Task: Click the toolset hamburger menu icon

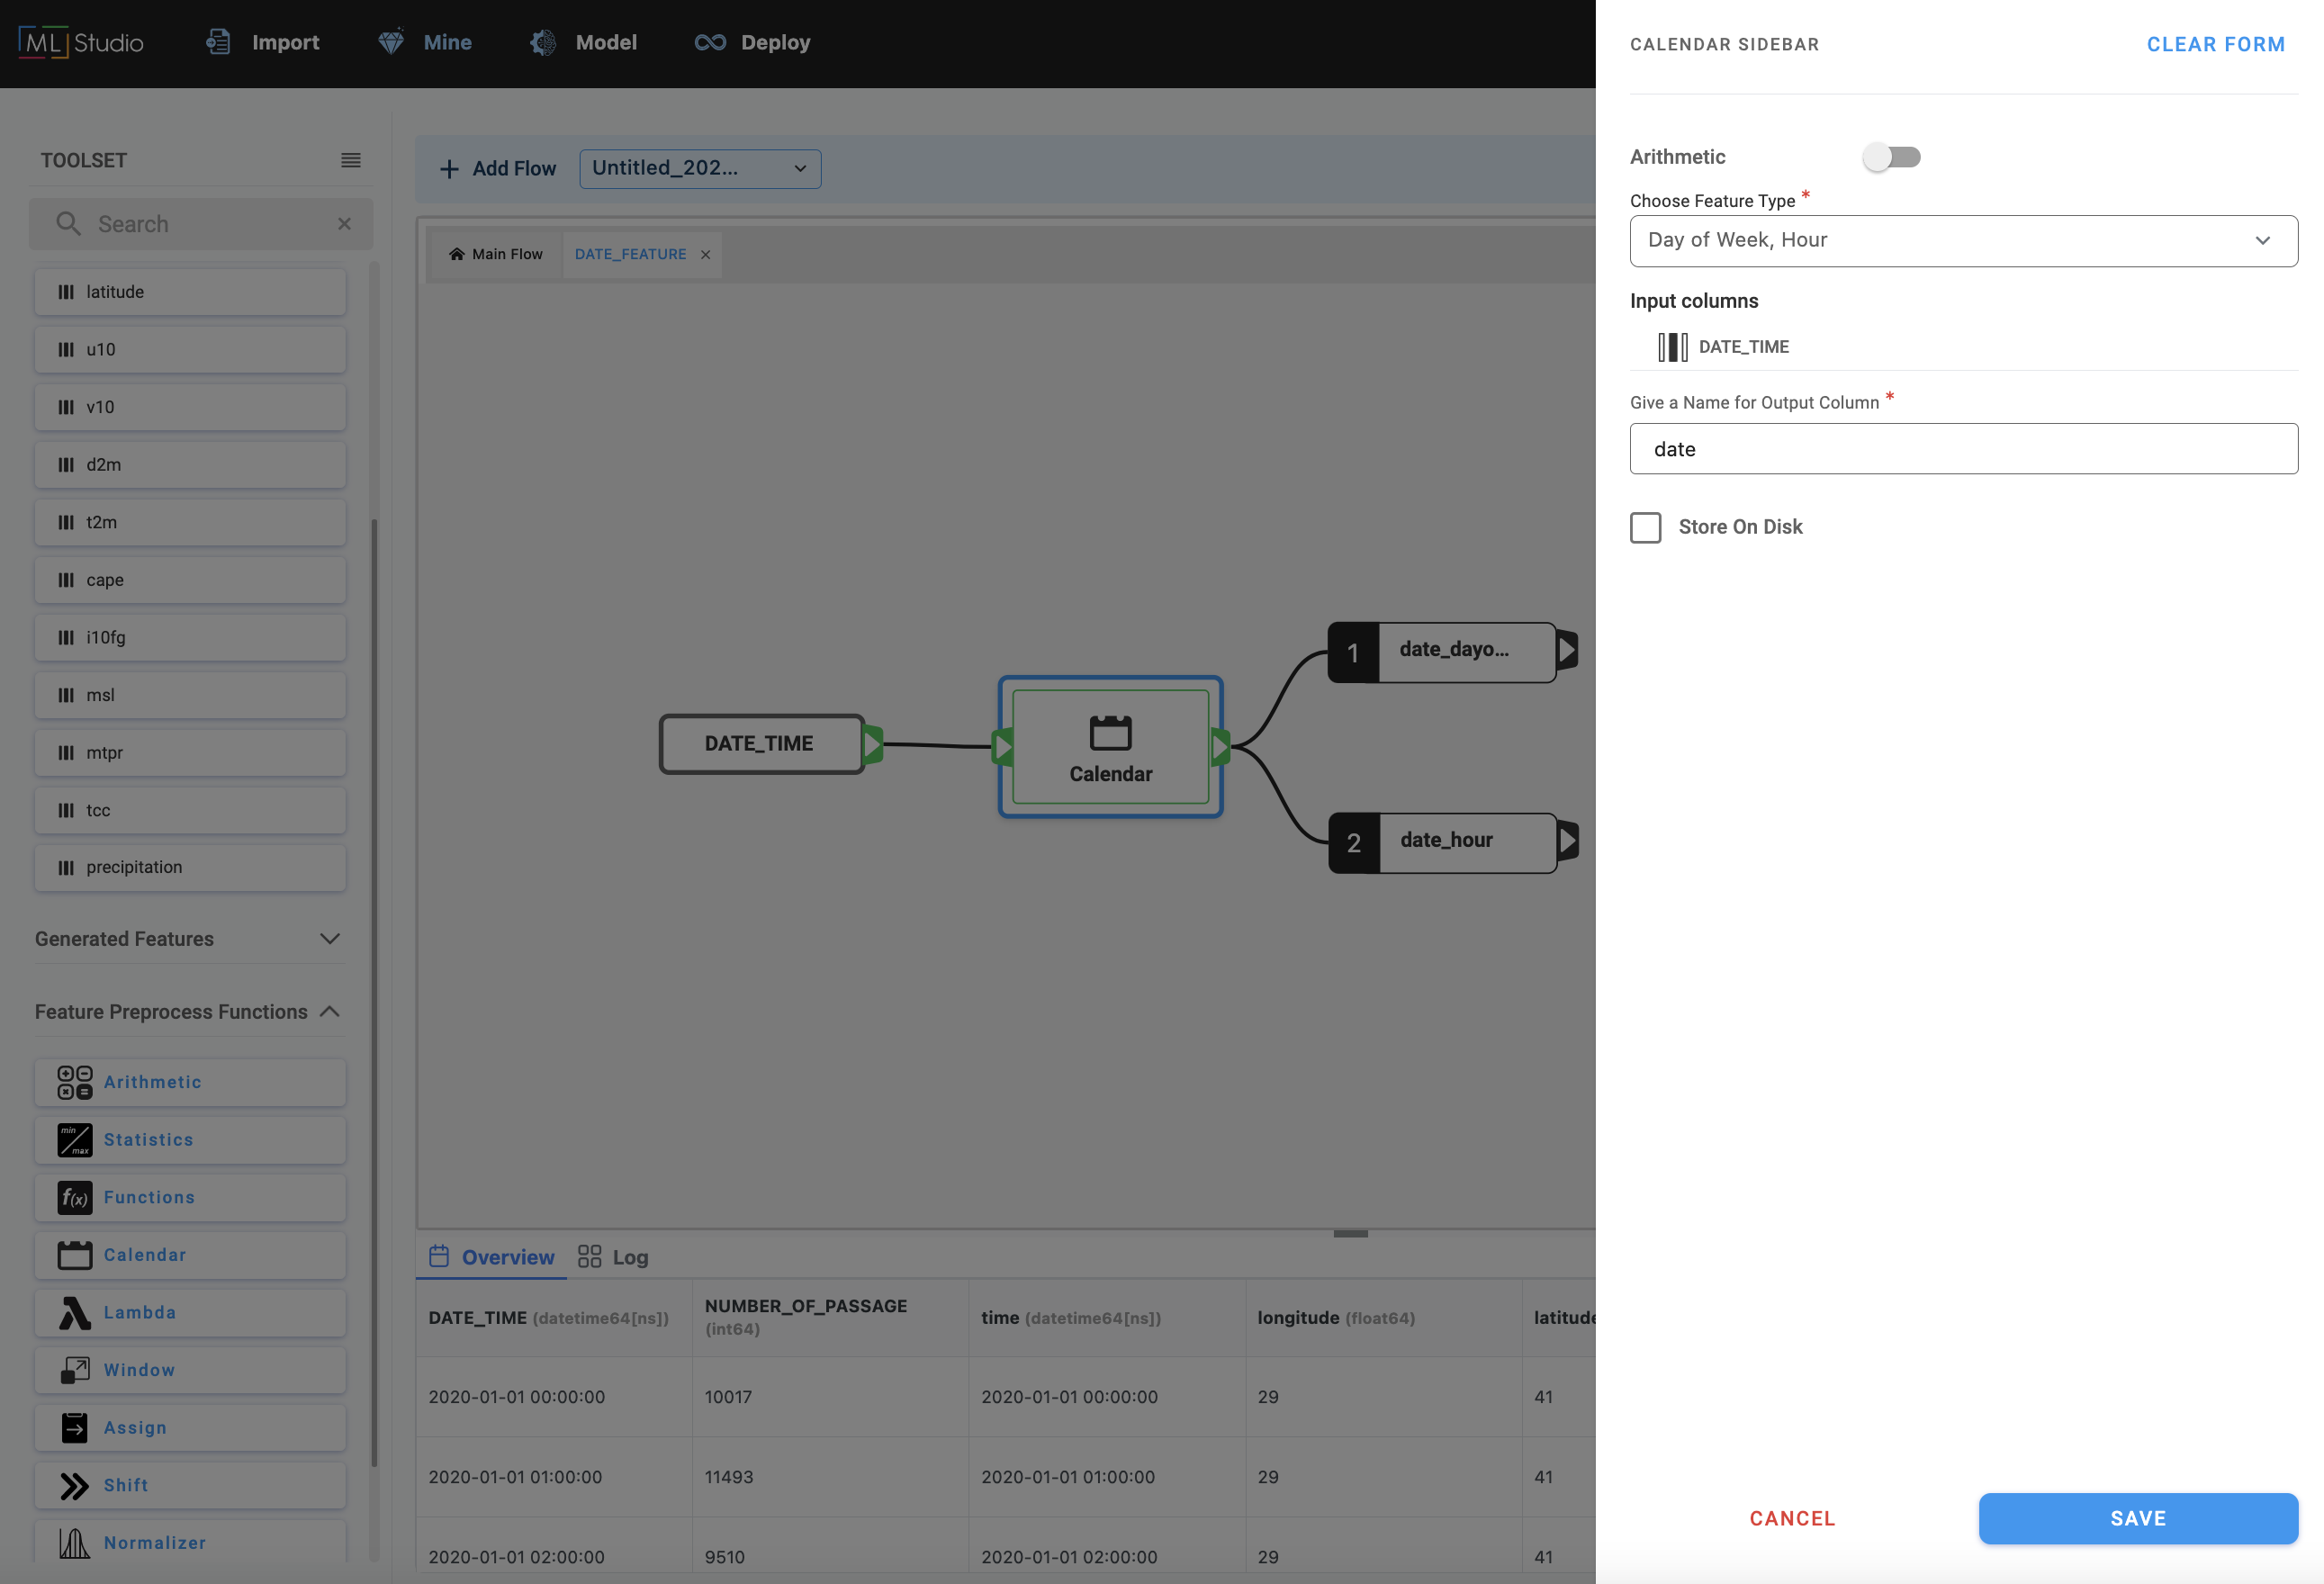Action: tap(351, 160)
